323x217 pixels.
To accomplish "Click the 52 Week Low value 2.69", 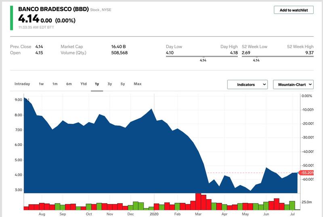I will pos(246,53).
